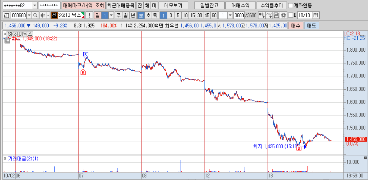
Task: Expand the speaker options dropdown arrow
Action: click(48, 15)
